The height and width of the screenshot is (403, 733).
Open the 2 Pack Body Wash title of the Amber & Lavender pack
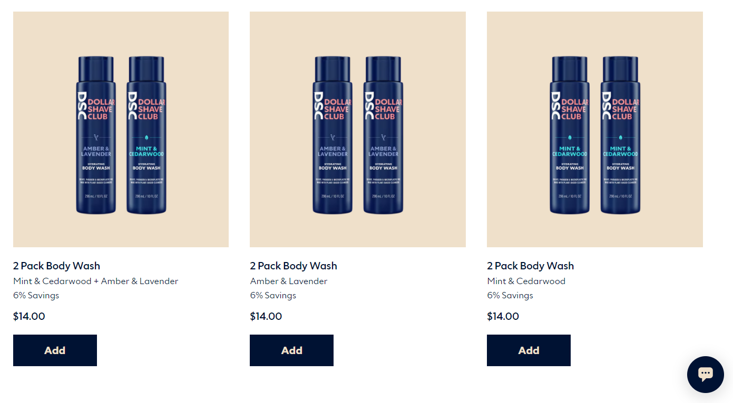coord(294,266)
